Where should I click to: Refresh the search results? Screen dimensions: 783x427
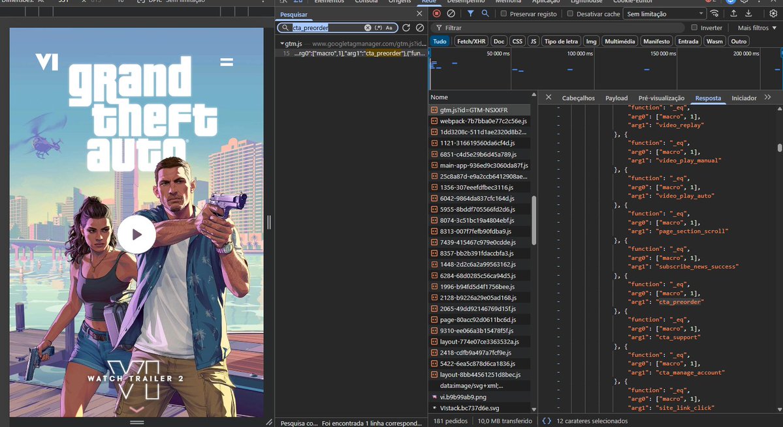[x=406, y=28]
